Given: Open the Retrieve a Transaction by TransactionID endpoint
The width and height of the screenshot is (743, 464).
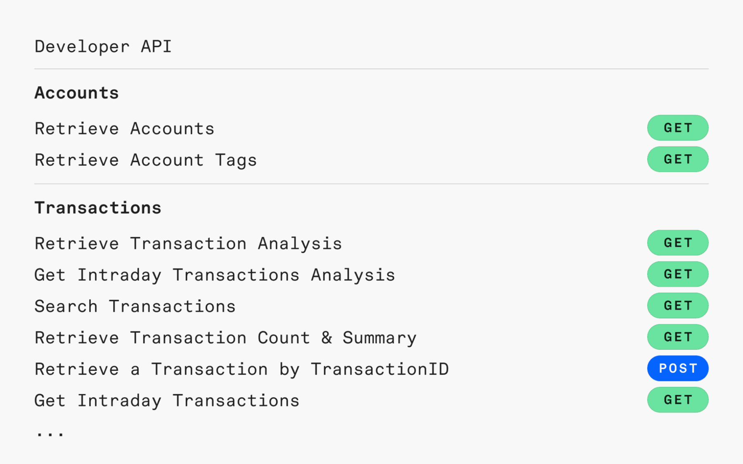Looking at the screenshot, I should (242, 368).
